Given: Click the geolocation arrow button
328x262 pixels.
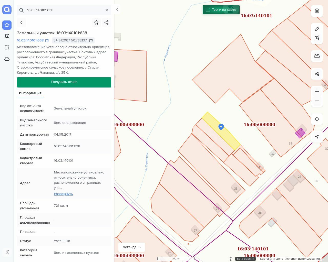Looking at the screenshot, I should tap(317, 137).
